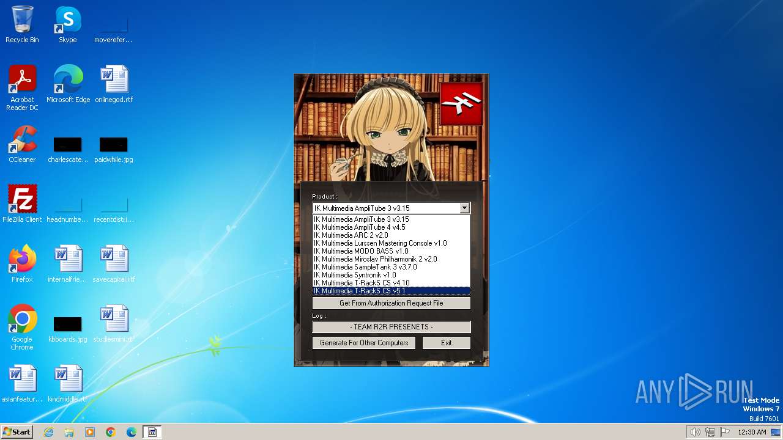Open Windows Media Player taskbar icon
Image resolution: width=783 pixels, height=440 pixels.
[x=90, y=432]
